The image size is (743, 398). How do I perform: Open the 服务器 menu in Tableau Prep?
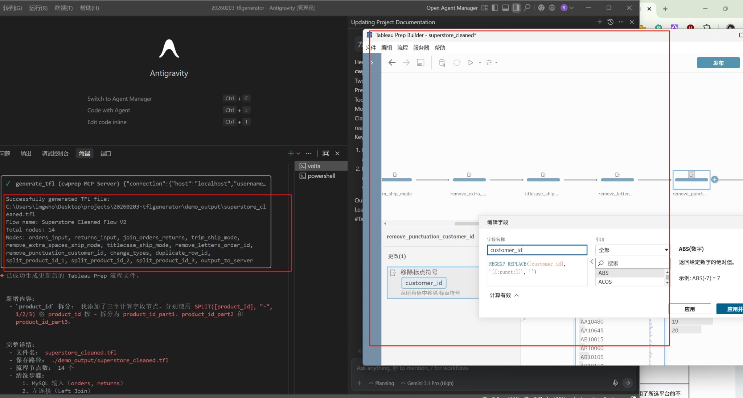421,48
